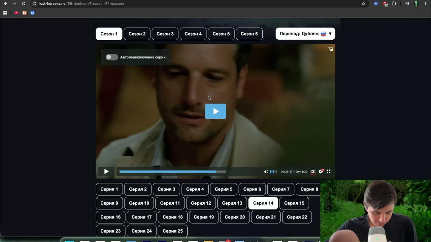Mute the video with the speaker icon

(266, 171)
